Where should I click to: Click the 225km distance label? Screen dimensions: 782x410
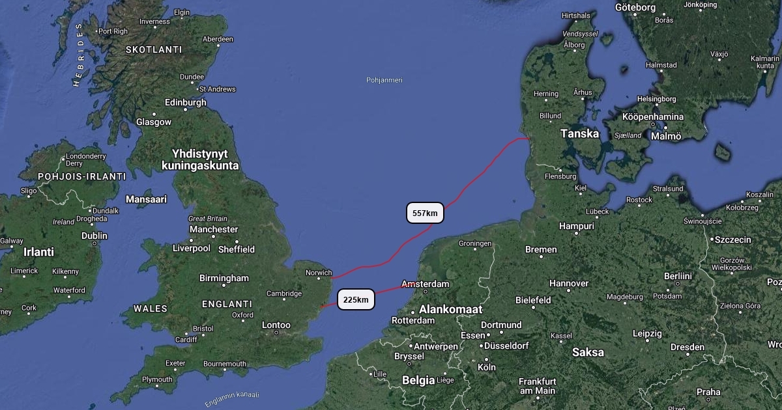point(356,299)
